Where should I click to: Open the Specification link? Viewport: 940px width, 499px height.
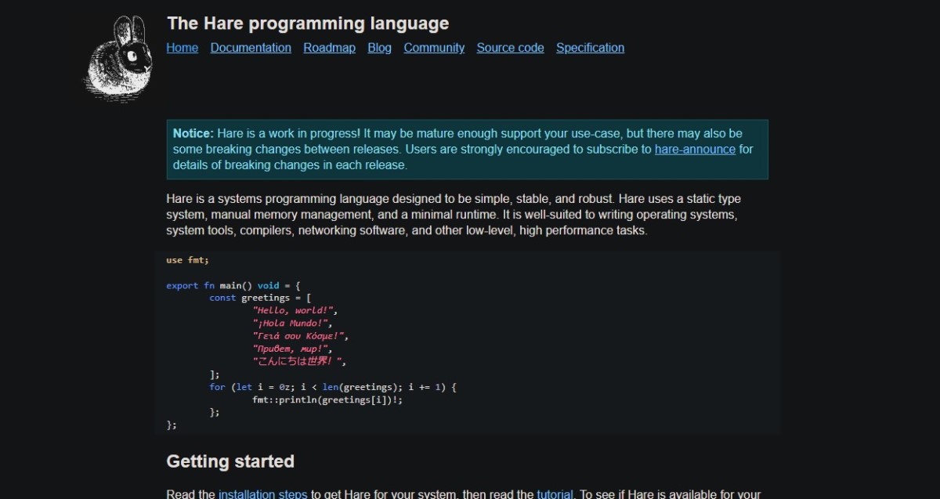tap(590, 48)
